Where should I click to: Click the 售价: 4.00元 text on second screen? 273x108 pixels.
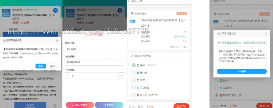pos(85,23)
